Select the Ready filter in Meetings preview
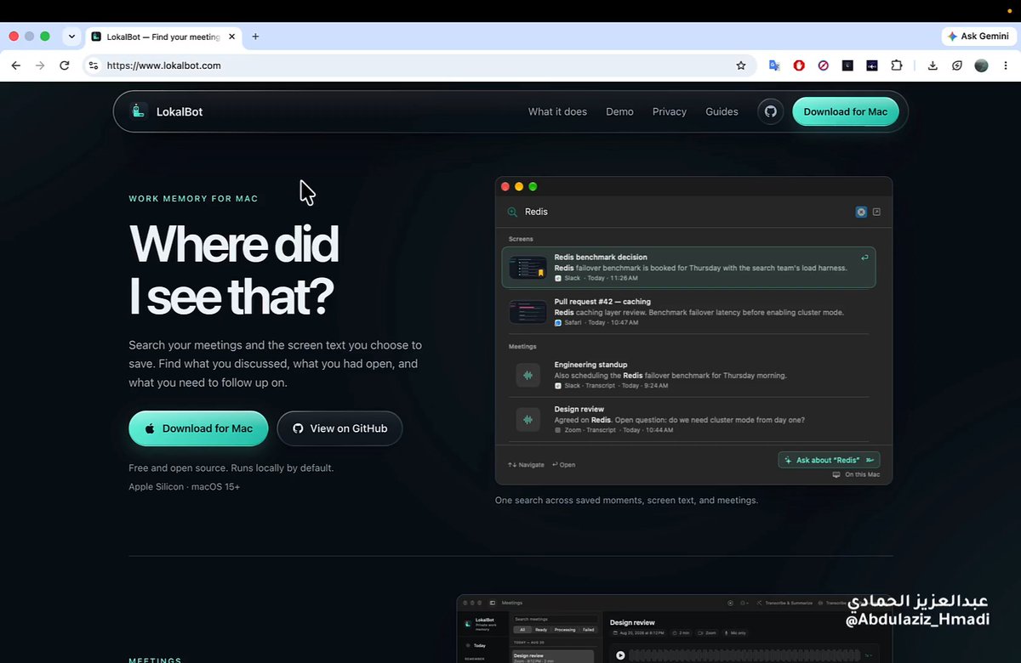Image resolution: width=1021 pixels, height=663 pixels. [541, 630]
